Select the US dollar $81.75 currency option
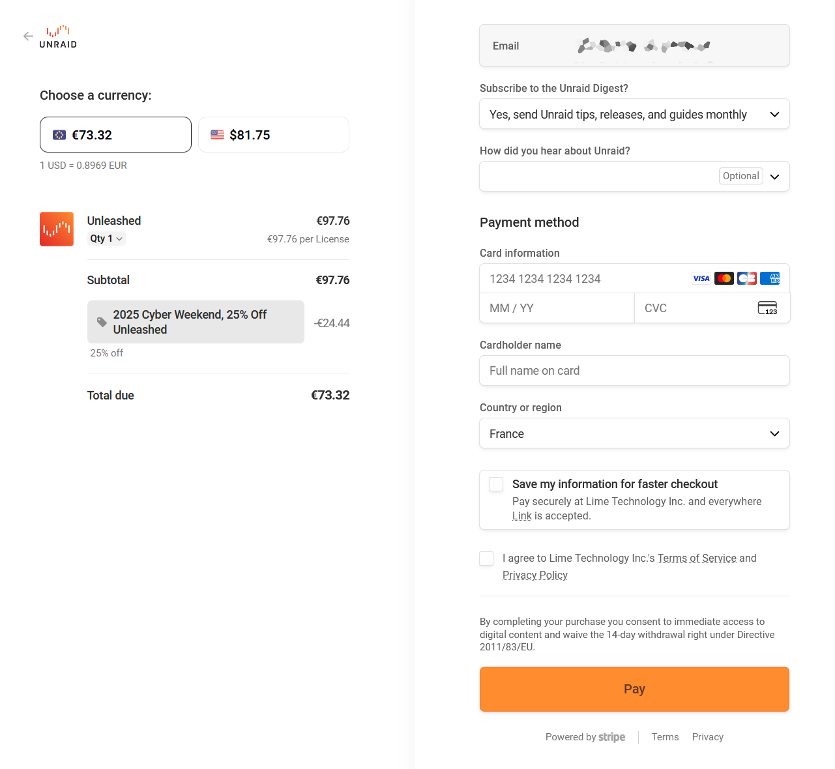The height and width of the screenshot is (769, 835). point(274,135)
